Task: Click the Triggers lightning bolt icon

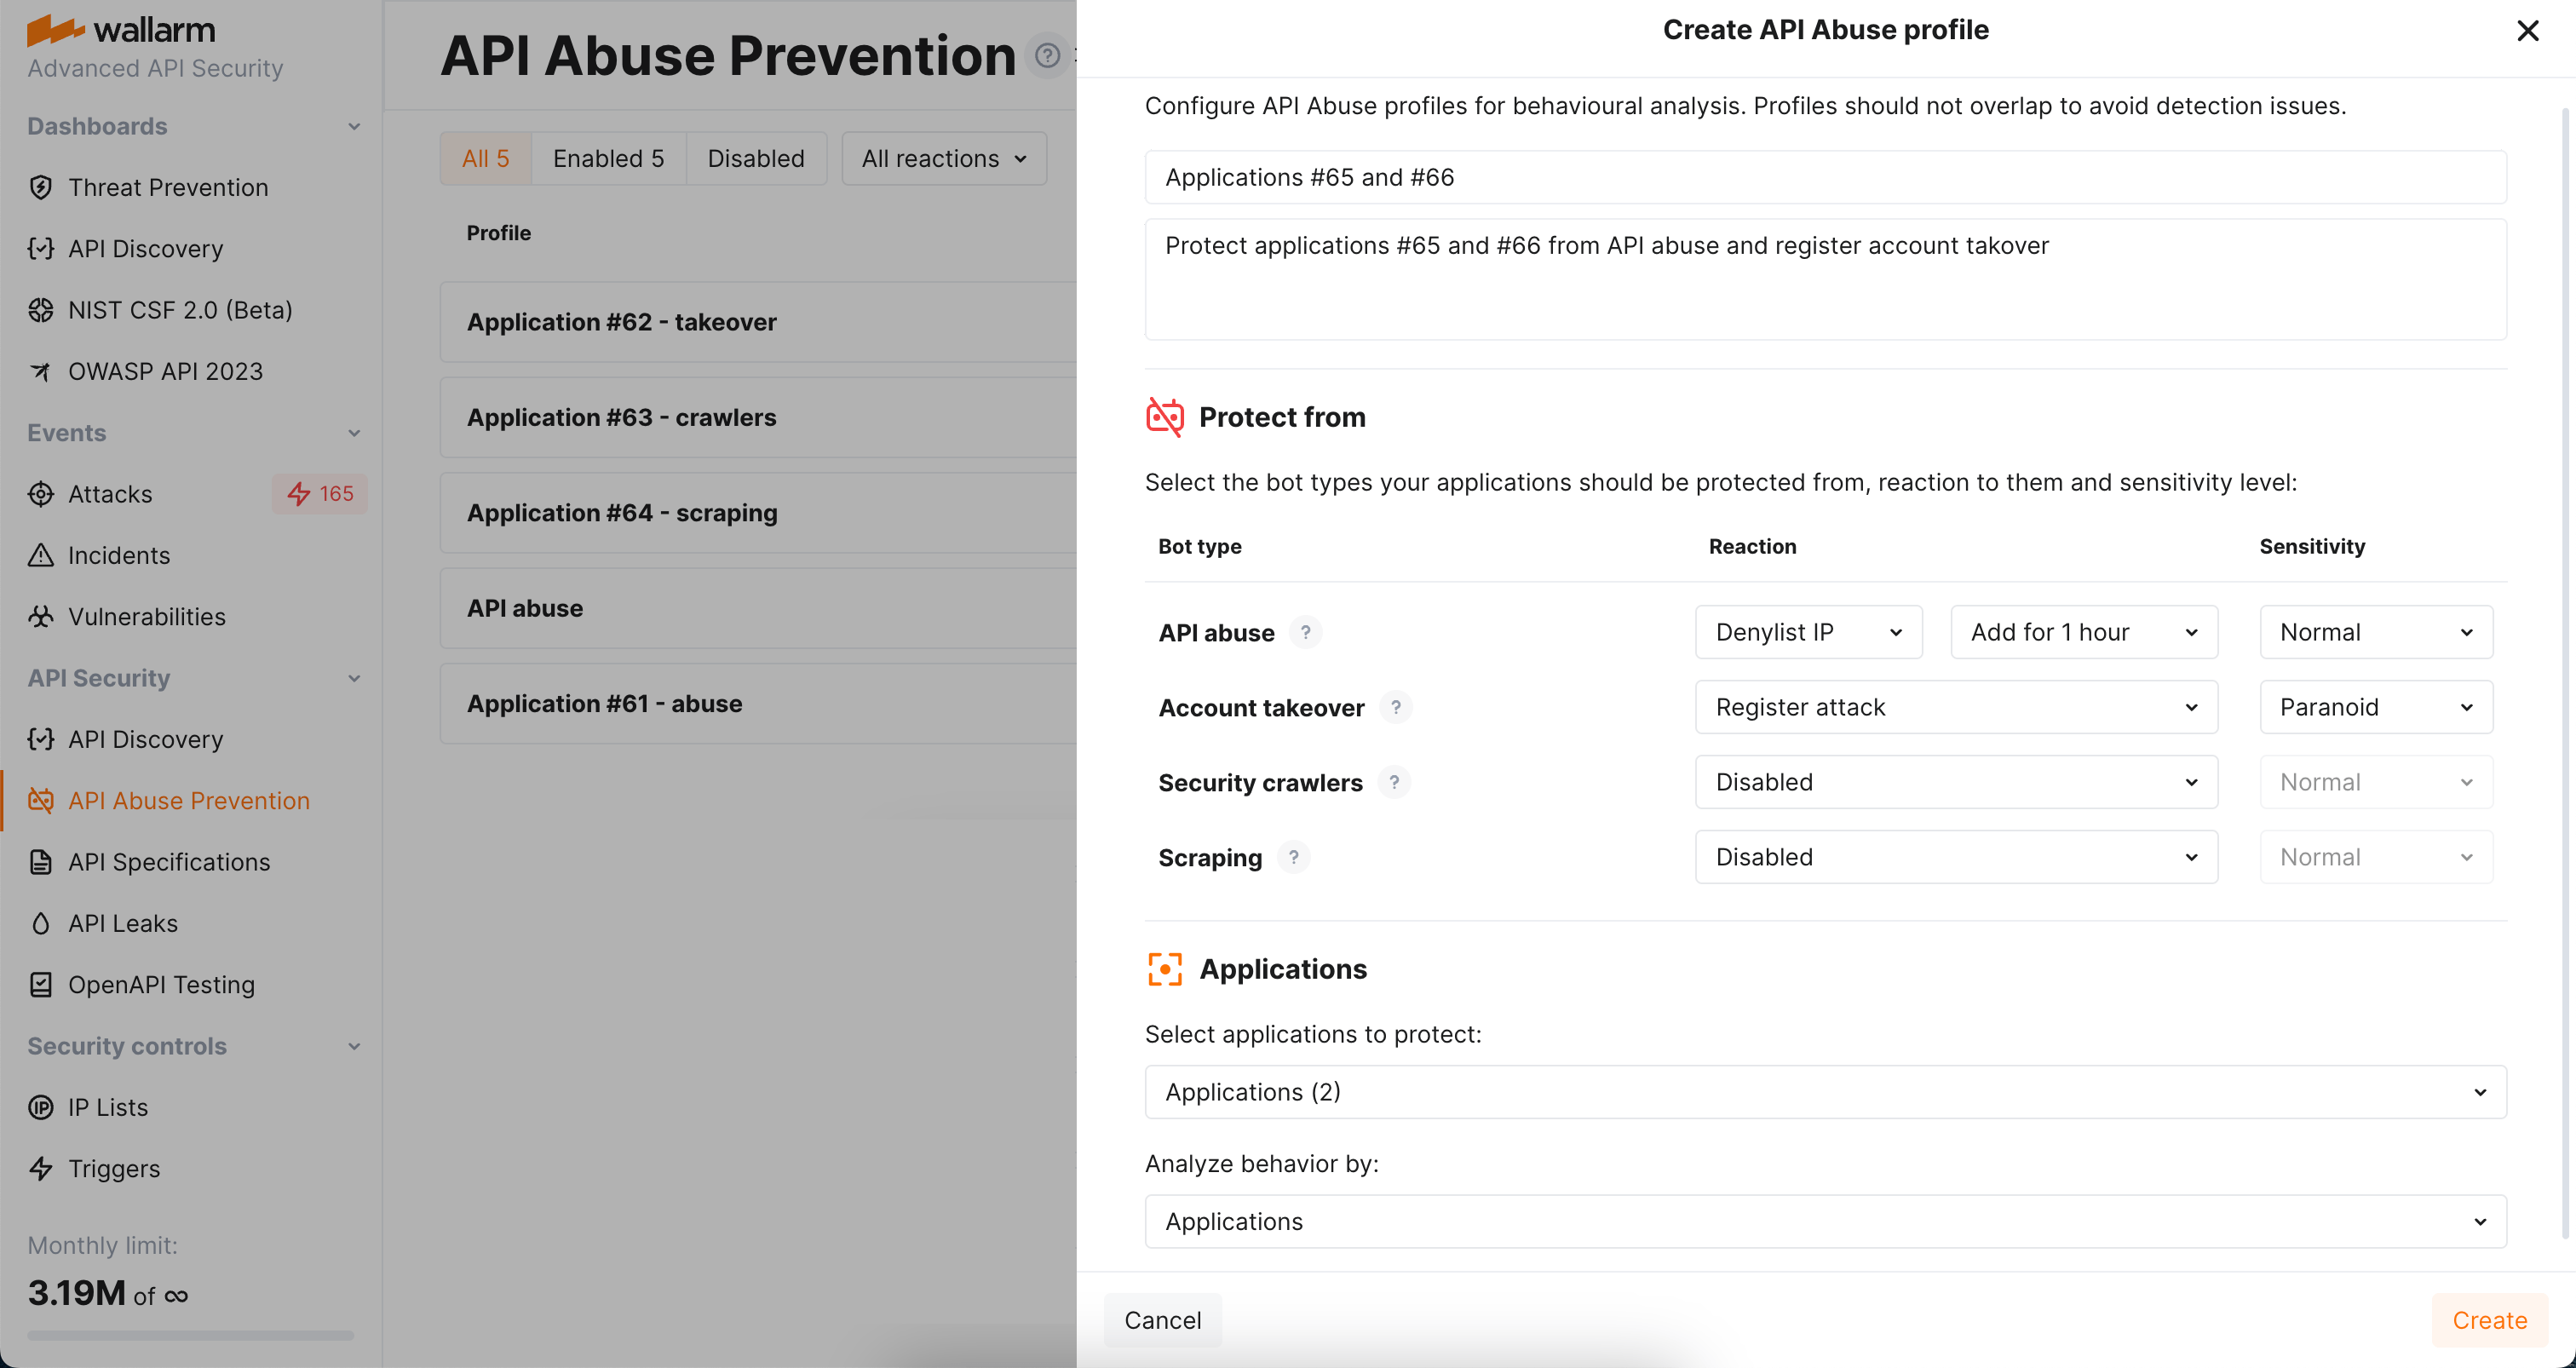Action: tap(40, 1168)
